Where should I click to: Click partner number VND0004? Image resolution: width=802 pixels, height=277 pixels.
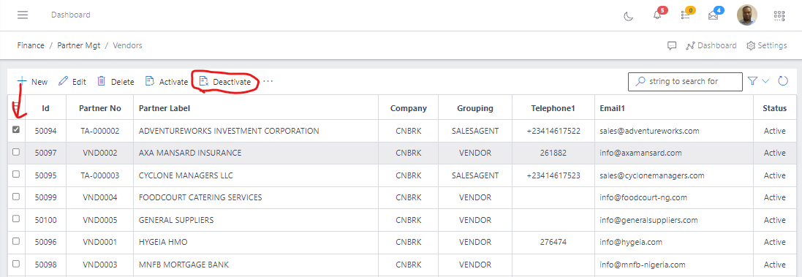point(100,197)
